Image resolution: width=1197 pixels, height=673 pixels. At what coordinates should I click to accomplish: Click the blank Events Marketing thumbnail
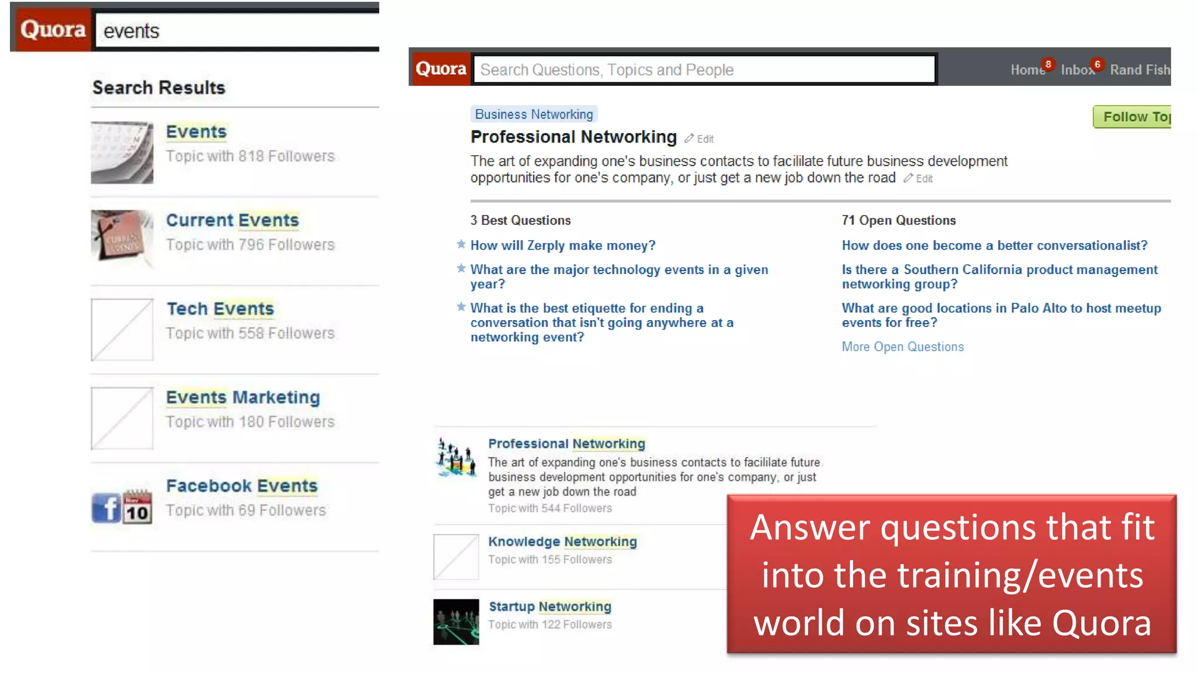[x=122, y=418]
